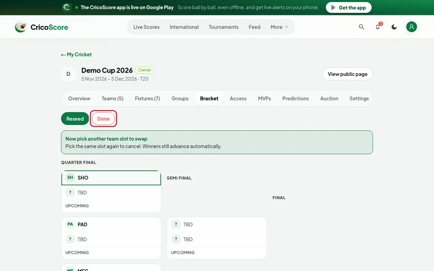Open the search icon in header

point(361,27)
